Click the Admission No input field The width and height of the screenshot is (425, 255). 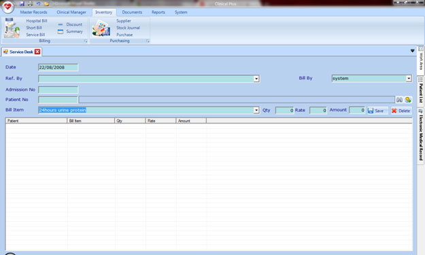(58, 90)
